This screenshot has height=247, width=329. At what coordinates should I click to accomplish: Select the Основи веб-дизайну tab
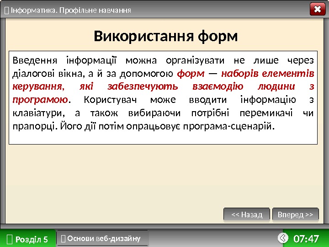coord(103,238)
